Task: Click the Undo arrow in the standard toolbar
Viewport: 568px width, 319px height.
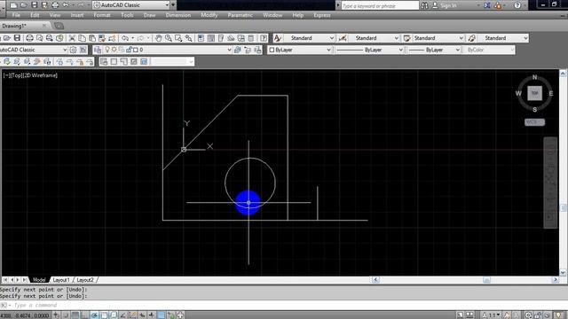Action: tap(125, 38)
